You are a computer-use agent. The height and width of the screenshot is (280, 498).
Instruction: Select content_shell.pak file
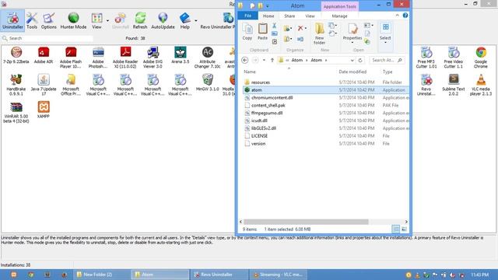tap(325, 105)
